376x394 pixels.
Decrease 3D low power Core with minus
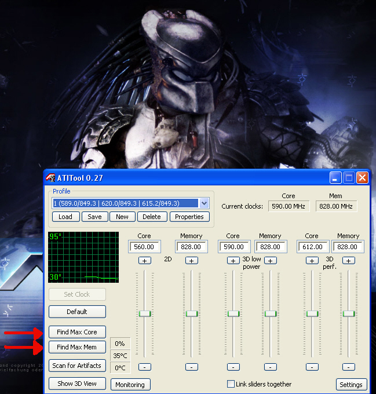(x=233, y=367)
